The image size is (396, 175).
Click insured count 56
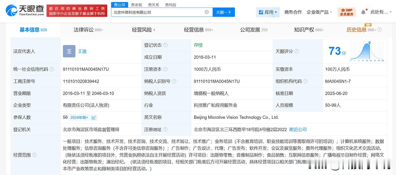point(65,117)
